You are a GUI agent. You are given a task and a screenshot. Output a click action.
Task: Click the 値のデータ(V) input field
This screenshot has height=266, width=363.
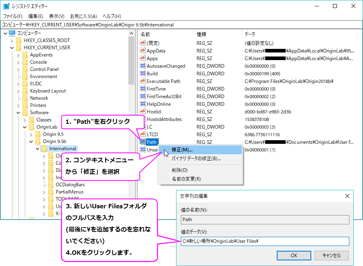[x=265, y=241]
